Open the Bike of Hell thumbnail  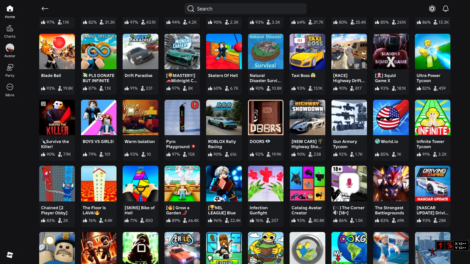tap(141, 183)
